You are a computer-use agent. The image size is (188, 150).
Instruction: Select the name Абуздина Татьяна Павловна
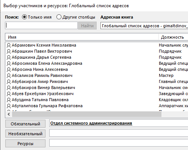[40, 100]
